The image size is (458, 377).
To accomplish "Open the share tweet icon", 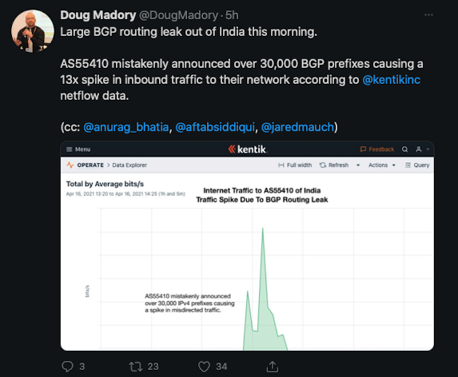I will [273, 367].
